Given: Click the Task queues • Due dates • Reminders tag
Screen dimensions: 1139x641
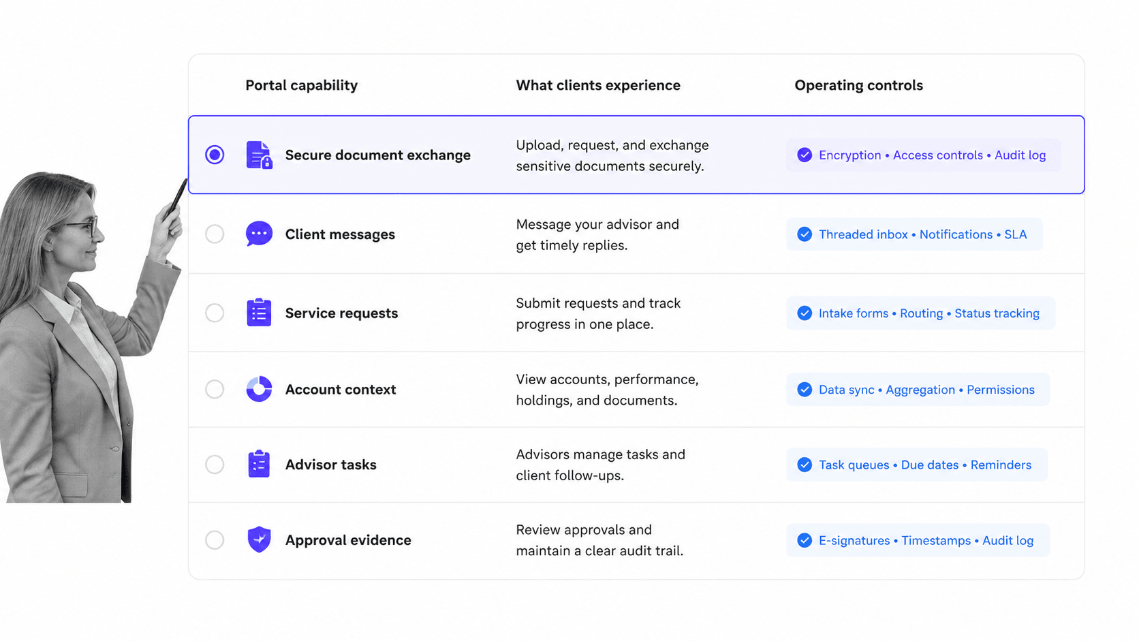Looking at the screenshot, I should [916, 465].
